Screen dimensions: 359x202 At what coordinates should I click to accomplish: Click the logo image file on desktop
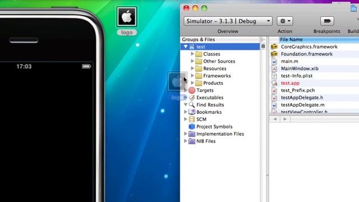[x=127, y=17]
